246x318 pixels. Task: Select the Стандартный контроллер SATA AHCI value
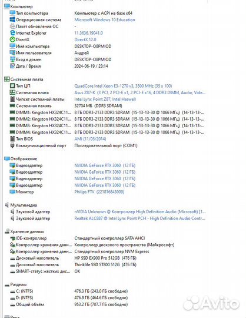pos(109,238)
